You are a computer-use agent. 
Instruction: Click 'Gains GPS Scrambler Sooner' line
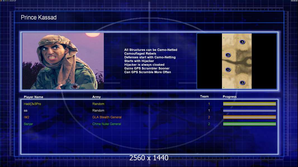[147, 68]
